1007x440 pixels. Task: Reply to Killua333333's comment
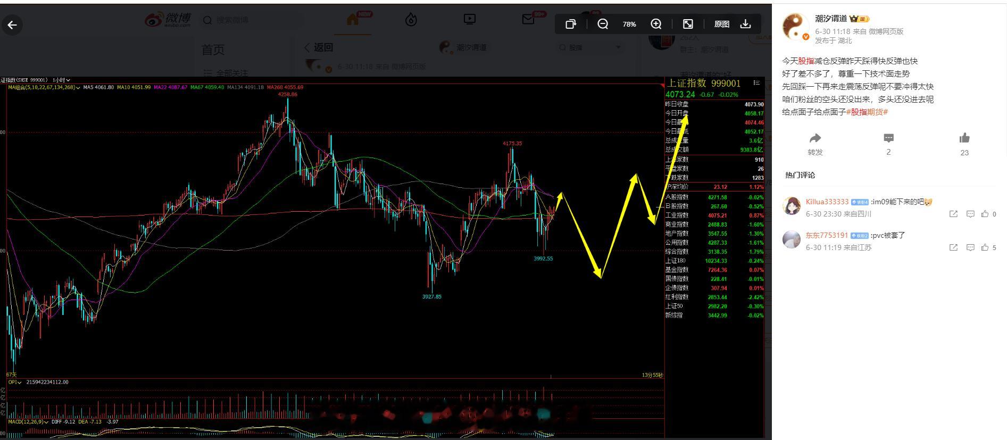[970, 214]
